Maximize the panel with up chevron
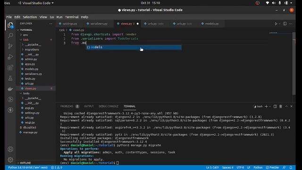This screenshot has height=170, width=302. [286, 106]
